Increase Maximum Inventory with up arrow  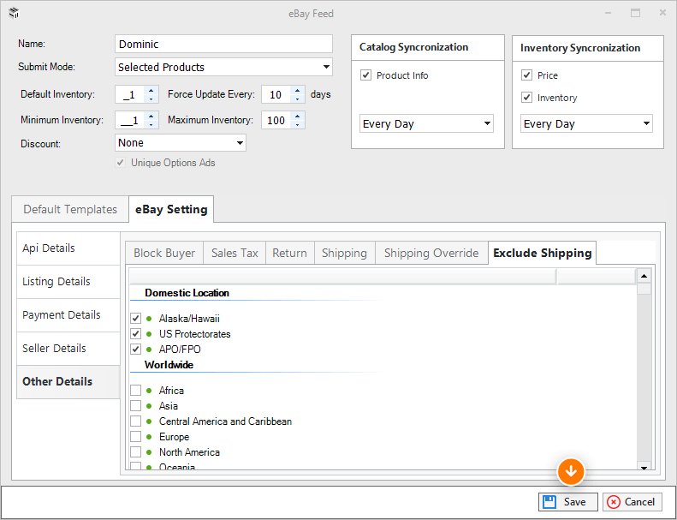298,116
